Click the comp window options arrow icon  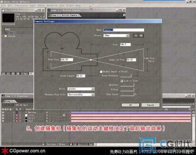click(124, 15)
